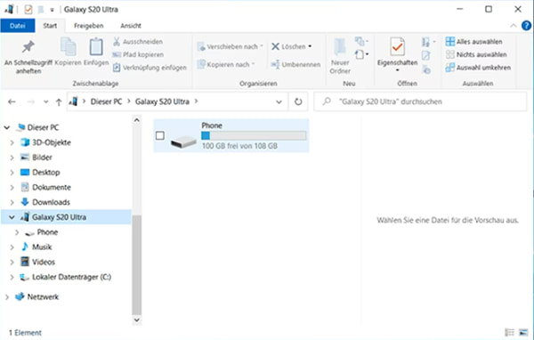Click Verknüpfung einfügen command
Image resolution: width=534 pixels, height=340 pixels.
point(150,68)
